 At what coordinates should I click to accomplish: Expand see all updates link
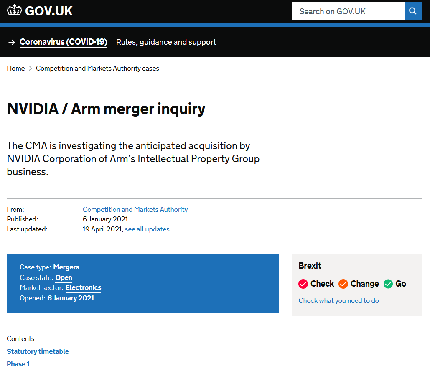(147, 229)
